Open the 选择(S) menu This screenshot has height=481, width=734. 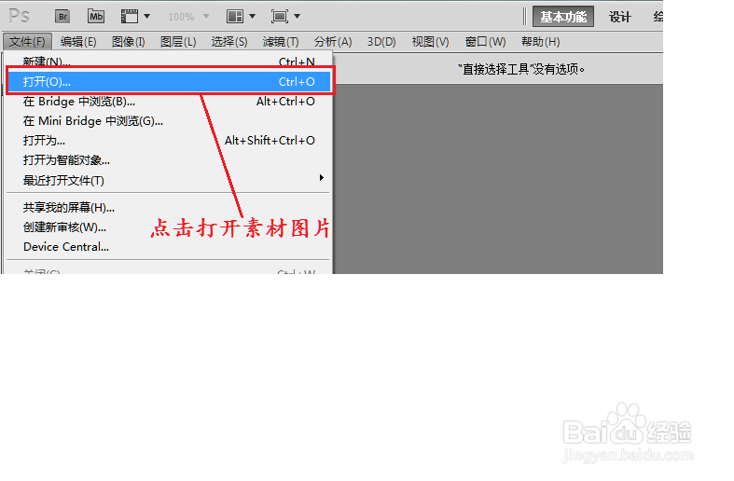coord(229,42)
